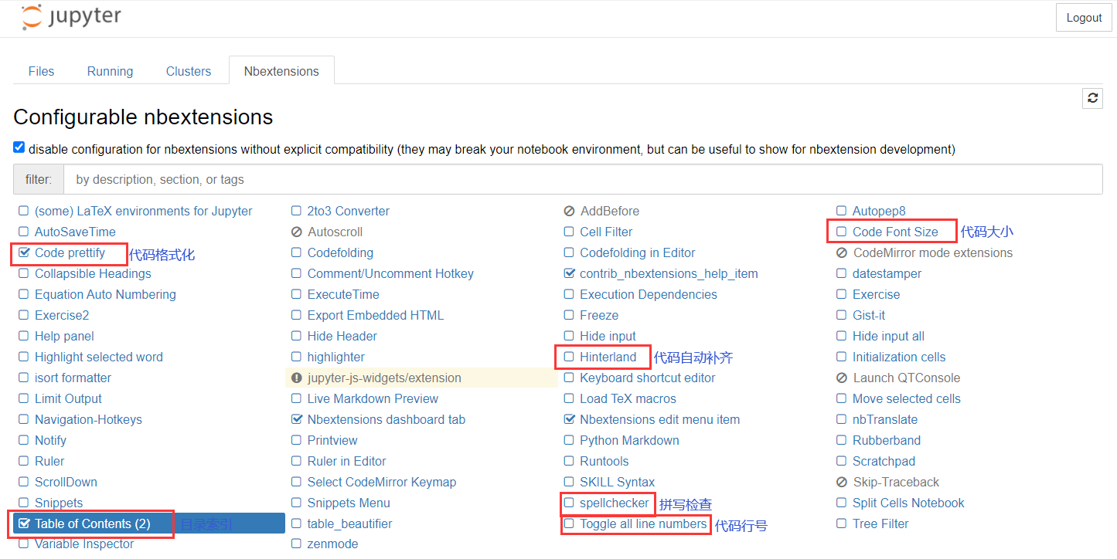
Task: Click the incompatible icon beside CodeMirror mode extensions
Action: pyautogui.click(x=842, y=253)
